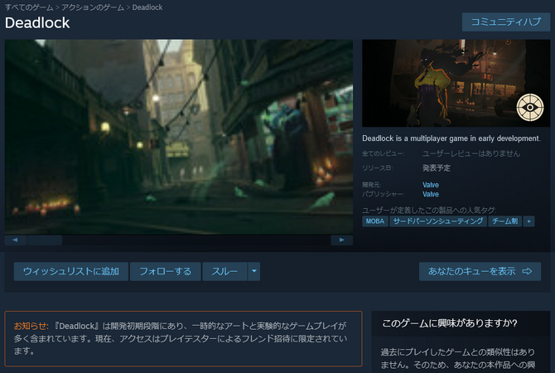Open コミュニティハブ

505,22
